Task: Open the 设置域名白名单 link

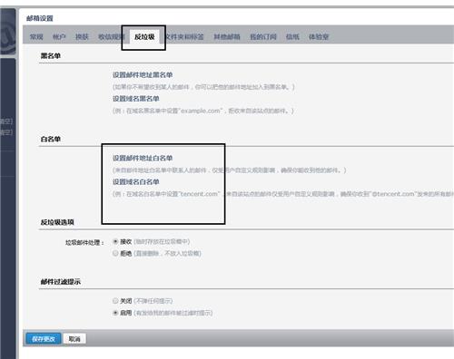Action: click(136, 181)
